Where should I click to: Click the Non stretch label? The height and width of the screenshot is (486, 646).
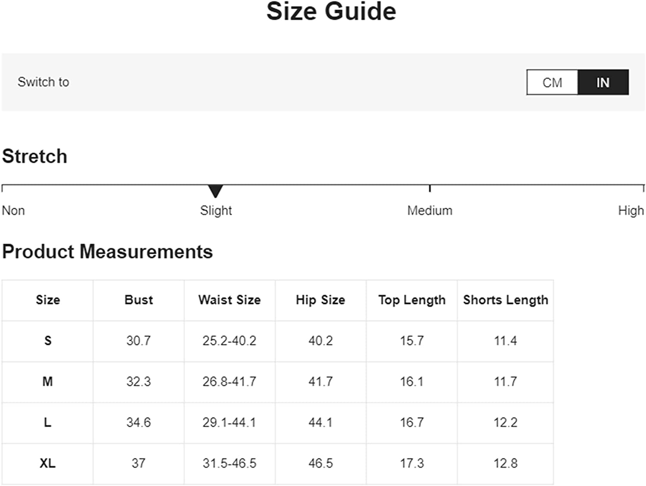point(13,211)
